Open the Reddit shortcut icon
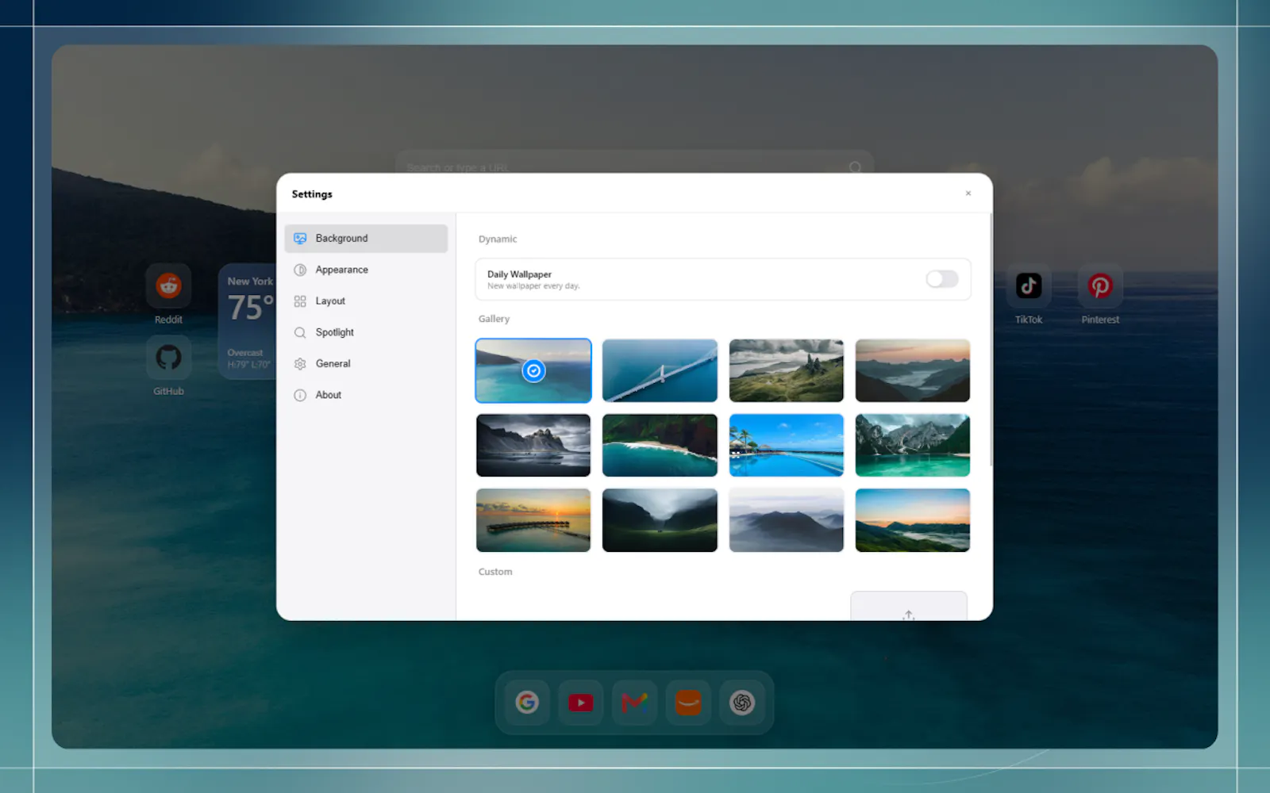Screen dimensions: 1270x793 pyautogui.click(x=168, y=285)
